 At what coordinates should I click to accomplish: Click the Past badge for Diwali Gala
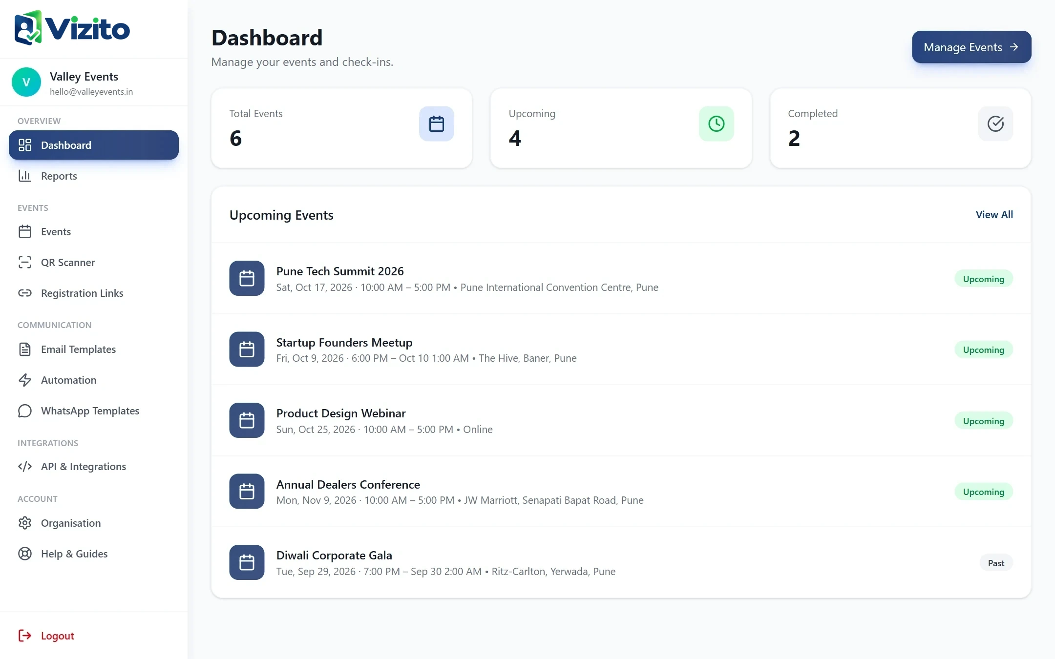tap(996, 563)
